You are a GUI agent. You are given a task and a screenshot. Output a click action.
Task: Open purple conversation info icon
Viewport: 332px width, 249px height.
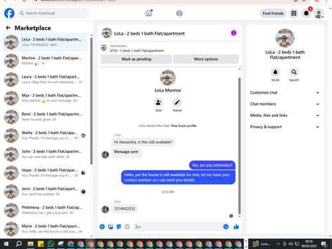234,33
